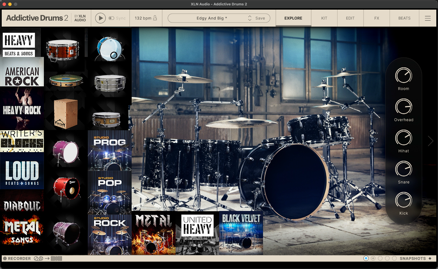The width and height of the screenshot is (438, 269).
Task: Adjust the Kick level knob
Action: click(403, 200)
